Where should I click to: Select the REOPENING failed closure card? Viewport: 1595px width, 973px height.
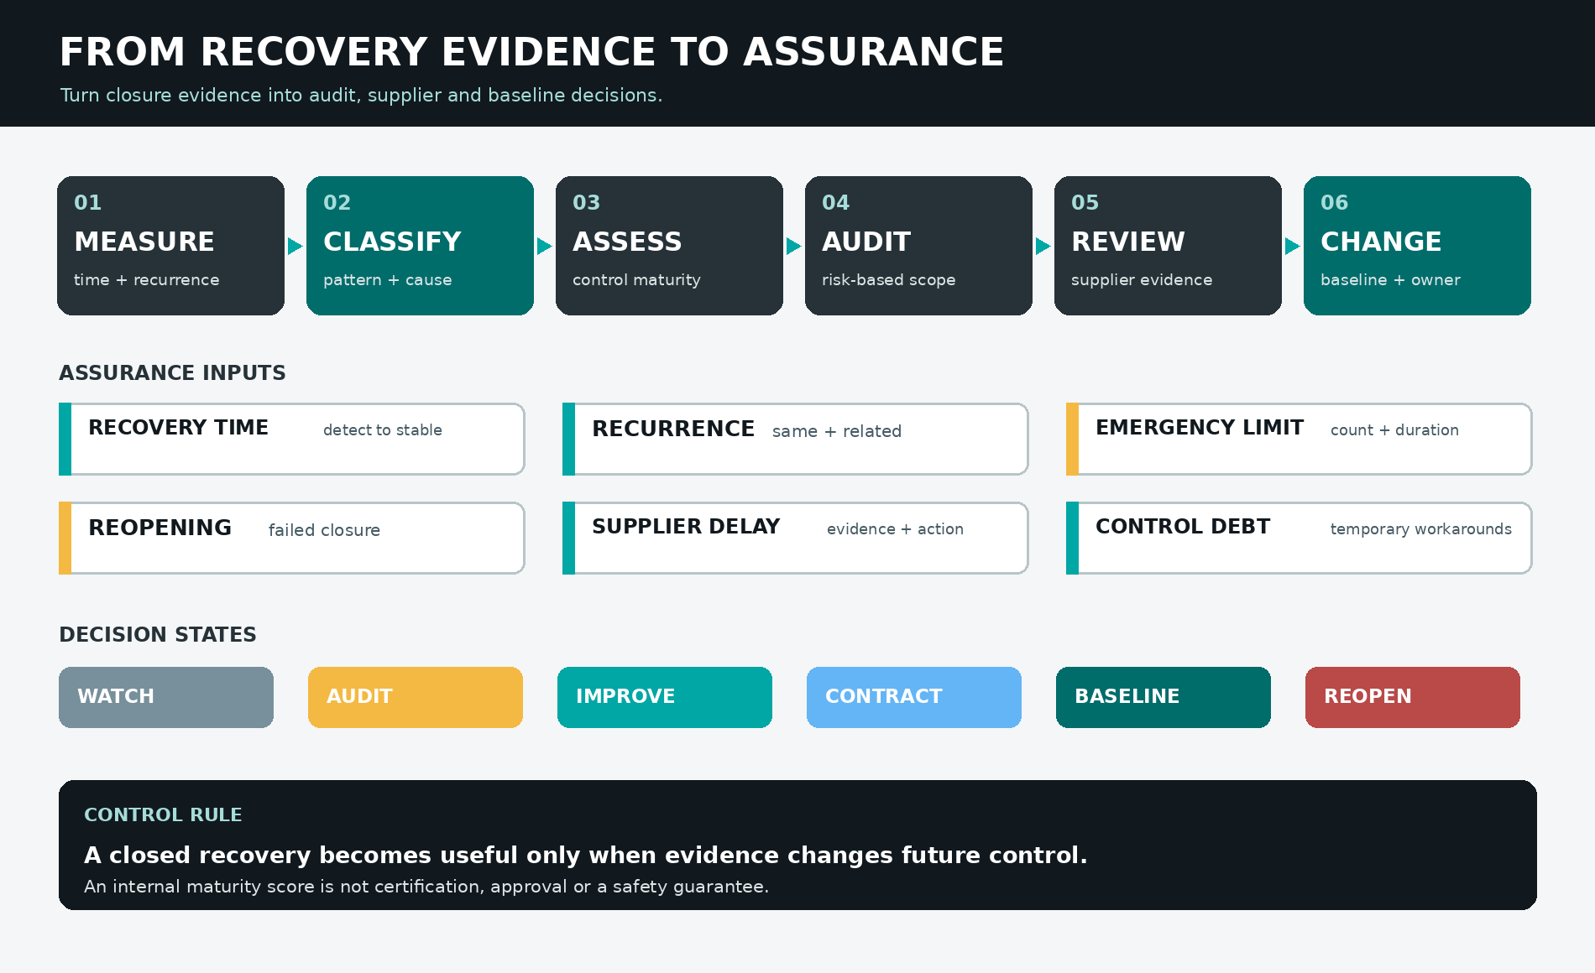pyautogui.click(x=292, y=538)
